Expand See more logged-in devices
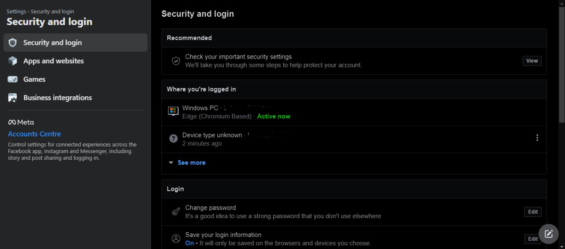This screenshot has width=565, height=249. coord(187,163)
